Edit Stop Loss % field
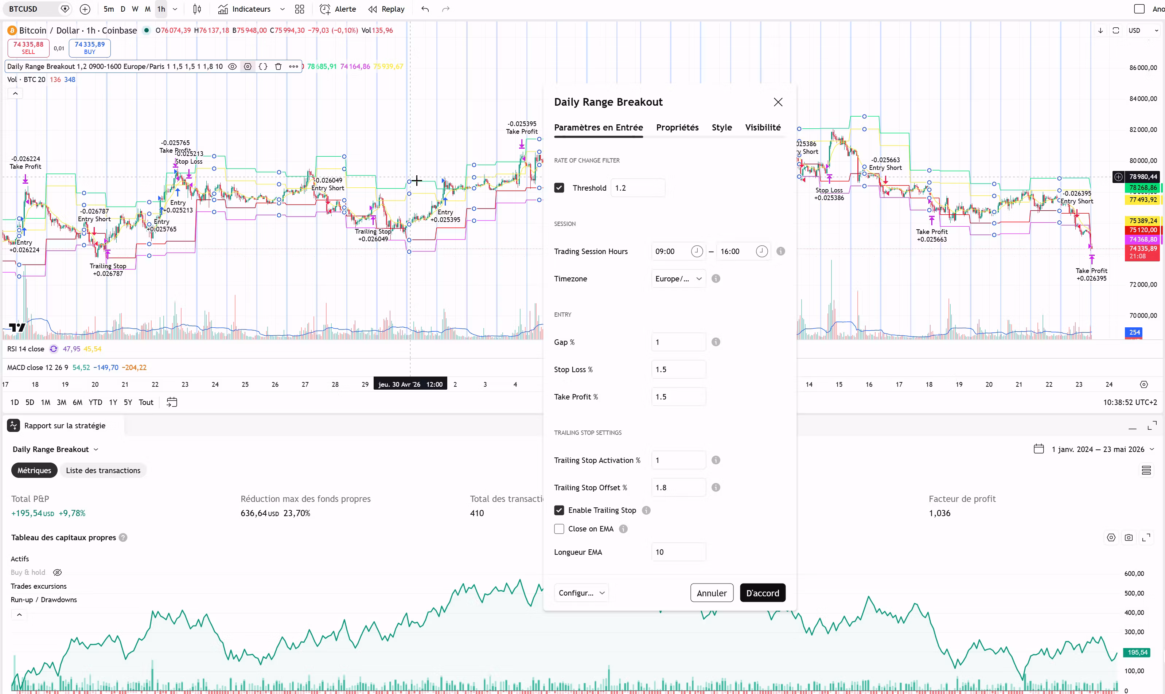 pos(678,370)
